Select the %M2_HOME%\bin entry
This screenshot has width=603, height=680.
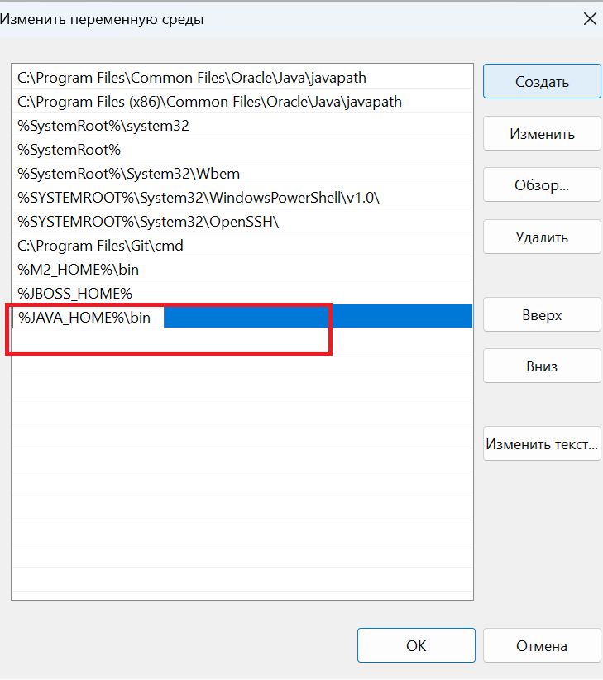pos(78,270)
